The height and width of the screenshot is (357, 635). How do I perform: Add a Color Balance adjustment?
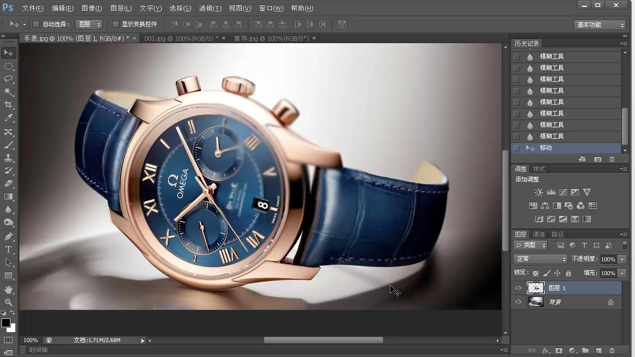click(x=545, y=205)
